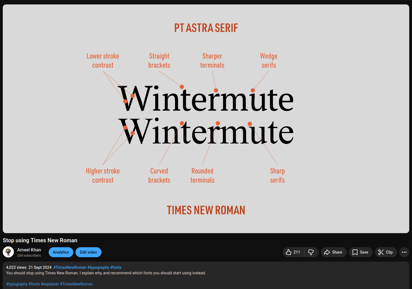
Task: Open the #fonts hashtag in the bottom description line
Action: pos(34,284)
